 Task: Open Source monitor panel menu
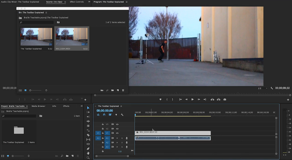point(65,2)
